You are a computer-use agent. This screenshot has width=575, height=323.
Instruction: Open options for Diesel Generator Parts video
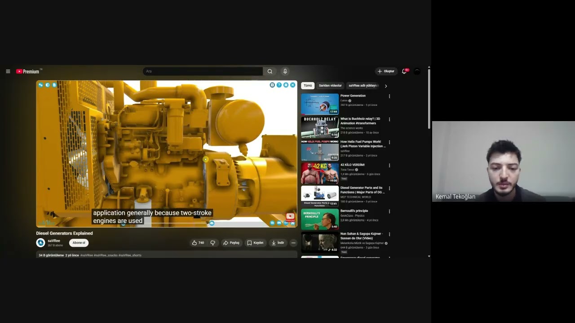pyautogui.click(x=389, y=188)
